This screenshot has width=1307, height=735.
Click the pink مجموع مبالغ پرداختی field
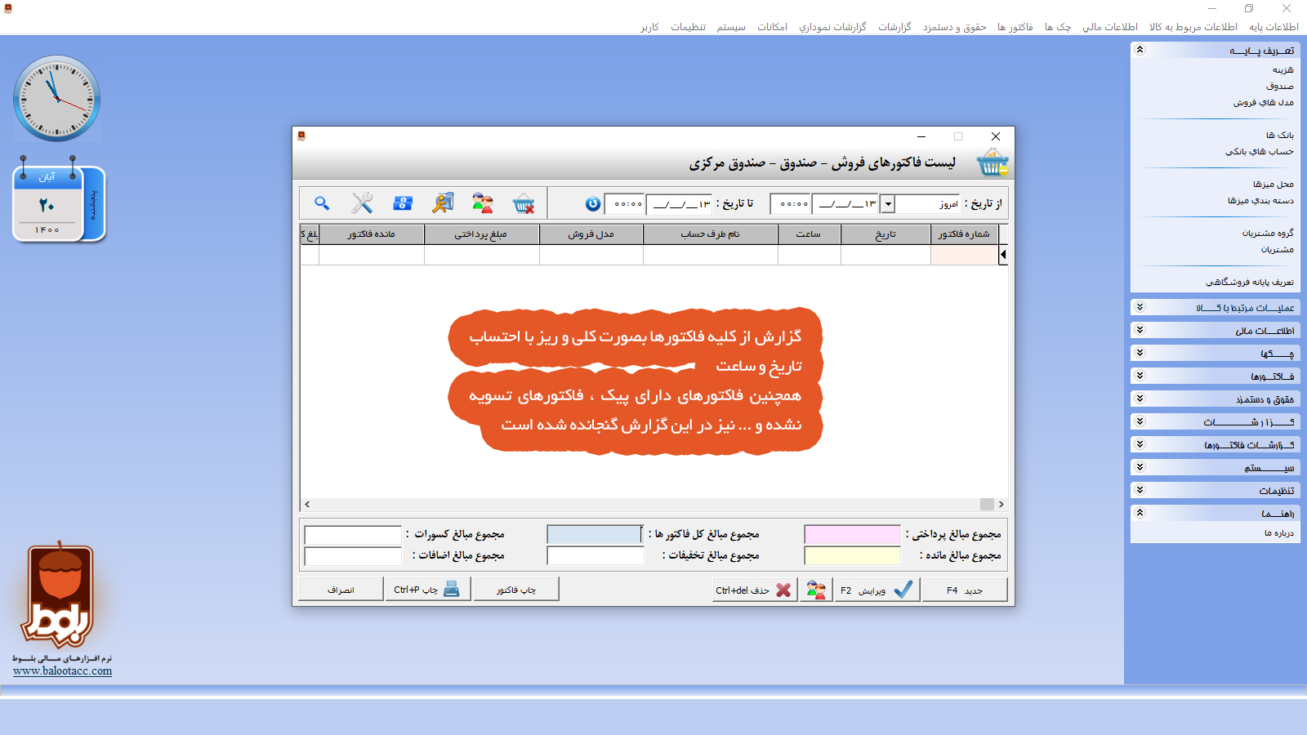(x=852, y=535)
